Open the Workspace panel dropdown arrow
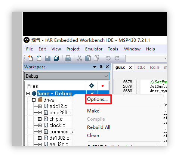This screenshot has width=179, height=158. 95,67
